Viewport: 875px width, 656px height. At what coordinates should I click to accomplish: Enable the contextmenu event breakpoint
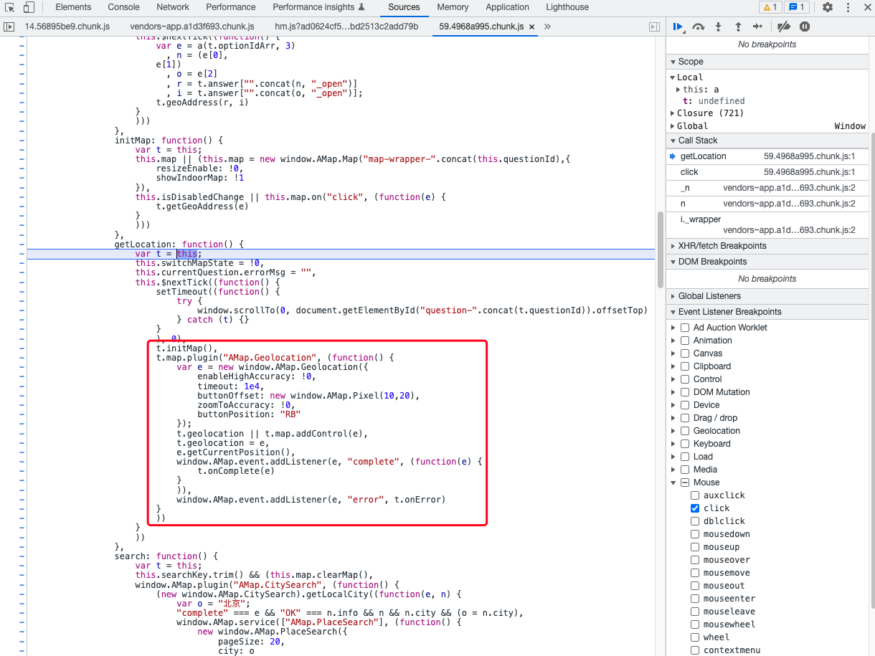point(695,650)
